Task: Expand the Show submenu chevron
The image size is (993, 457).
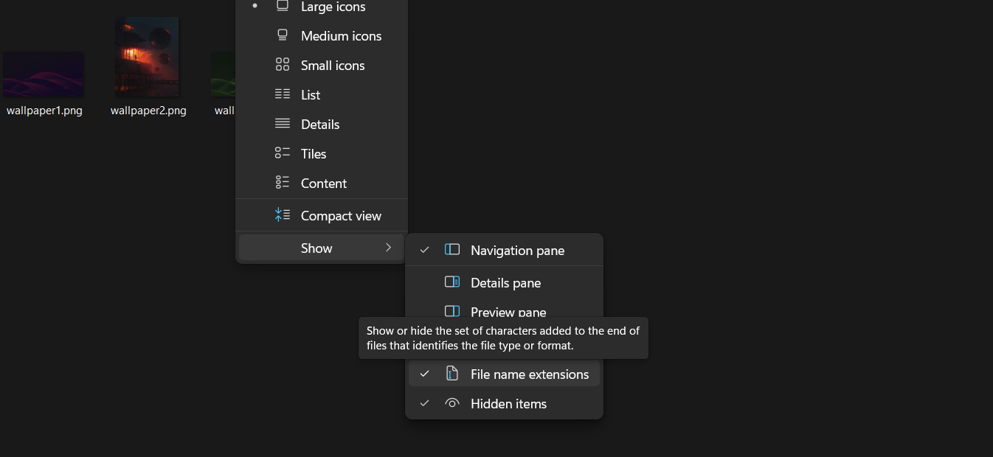Action: pyautogui.click(x=389, y=248)
